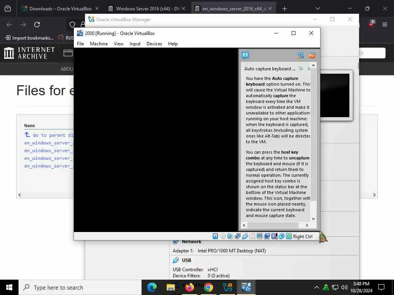This screenshot has height=295, width=394.
Task: Click the recording indicator in VM status bar
Action: click(267, 236)
